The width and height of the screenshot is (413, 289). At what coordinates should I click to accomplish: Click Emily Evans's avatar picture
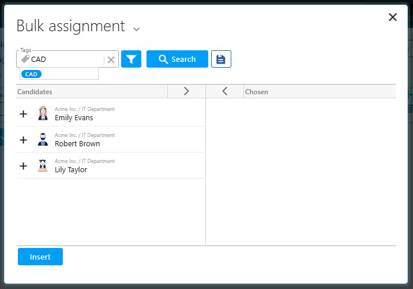tap(43, 113)
